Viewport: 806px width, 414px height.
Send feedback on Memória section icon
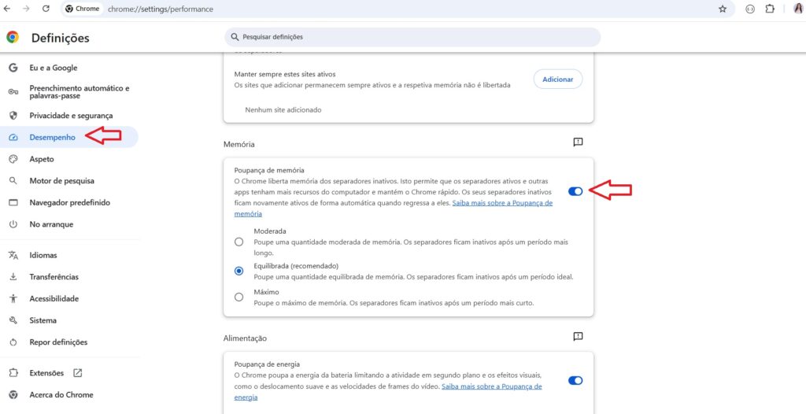tap(578, 142)
